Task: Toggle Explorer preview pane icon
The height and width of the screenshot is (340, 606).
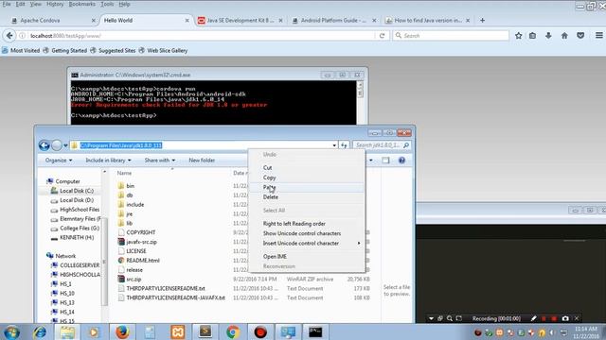Action: point(385,161)
